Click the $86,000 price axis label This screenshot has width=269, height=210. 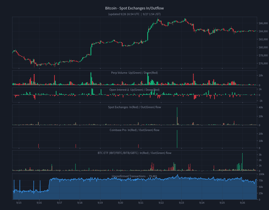tap(263, 23)
